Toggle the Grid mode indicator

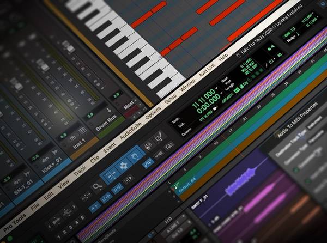[287, 34]
